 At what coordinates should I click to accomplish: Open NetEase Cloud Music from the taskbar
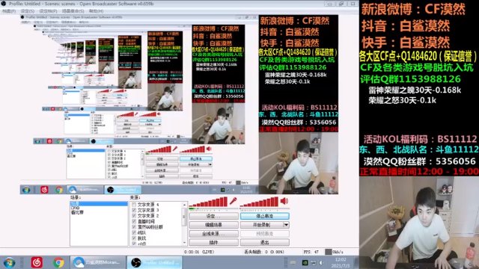[37, 262]
